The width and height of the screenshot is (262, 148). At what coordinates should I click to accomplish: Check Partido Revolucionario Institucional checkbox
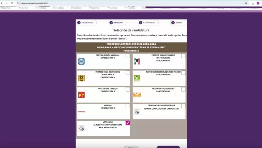click(183, 56)
